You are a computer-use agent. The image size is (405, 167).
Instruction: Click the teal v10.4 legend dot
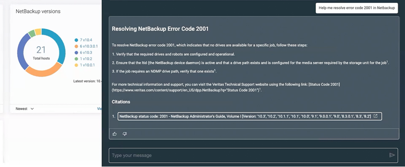(x=76, y=40)
